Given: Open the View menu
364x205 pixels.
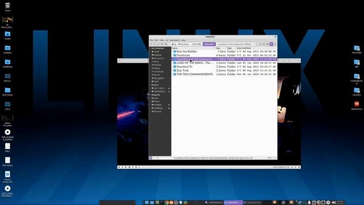Looking at the screenshot, I should (162, 40).
